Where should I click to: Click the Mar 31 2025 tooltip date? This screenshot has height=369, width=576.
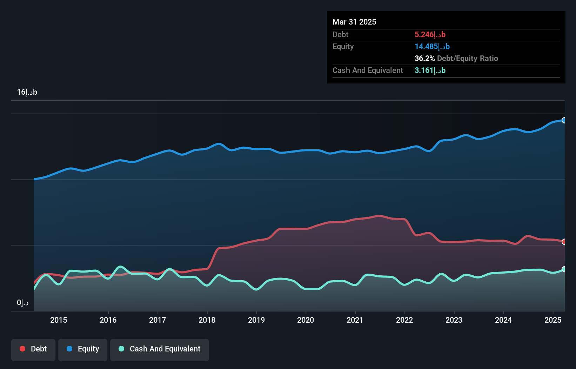click(x=354, y=22)
